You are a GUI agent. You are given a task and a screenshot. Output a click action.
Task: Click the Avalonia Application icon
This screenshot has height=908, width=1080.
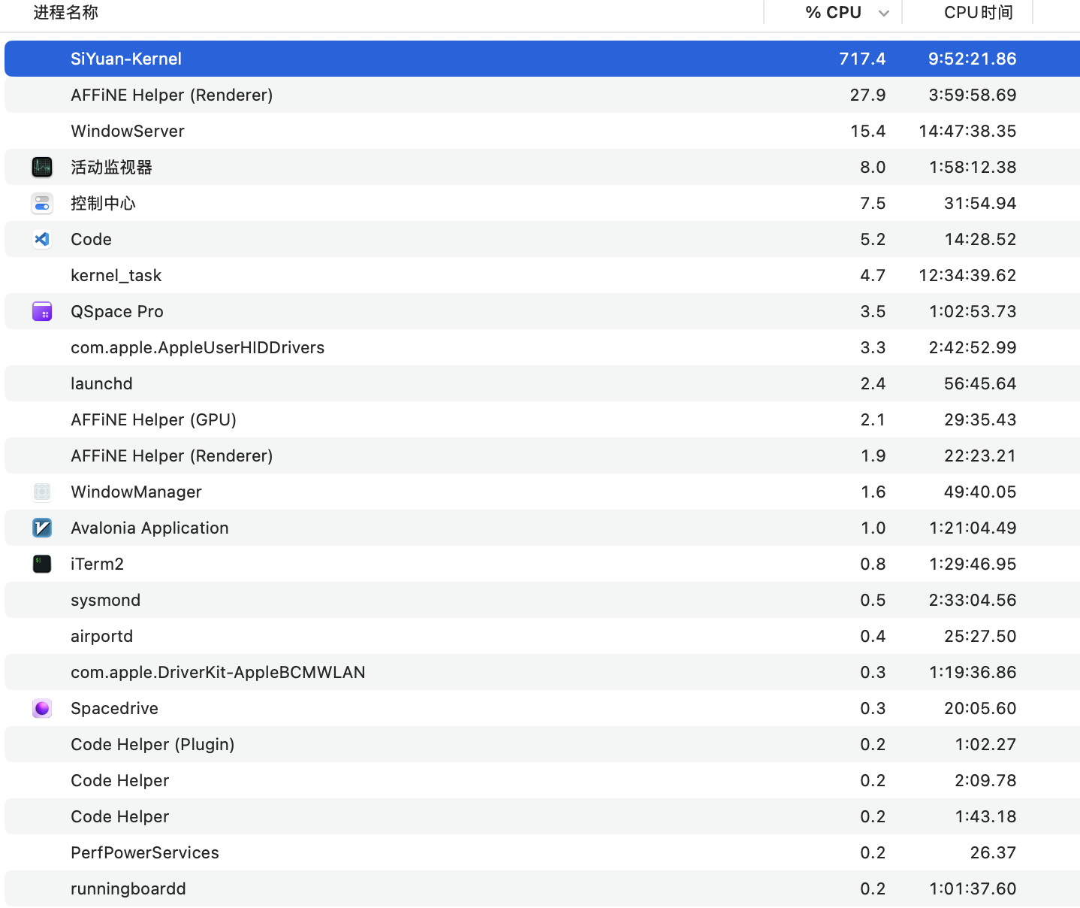tap(42, 528)
